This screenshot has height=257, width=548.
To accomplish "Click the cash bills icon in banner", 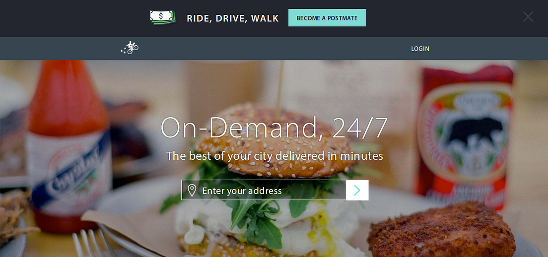I will [x=162, y=17].
